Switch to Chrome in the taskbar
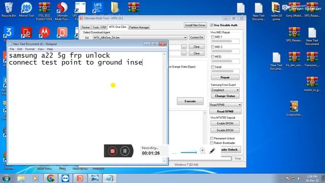This screenshot has width=325, height=183. 51,178
